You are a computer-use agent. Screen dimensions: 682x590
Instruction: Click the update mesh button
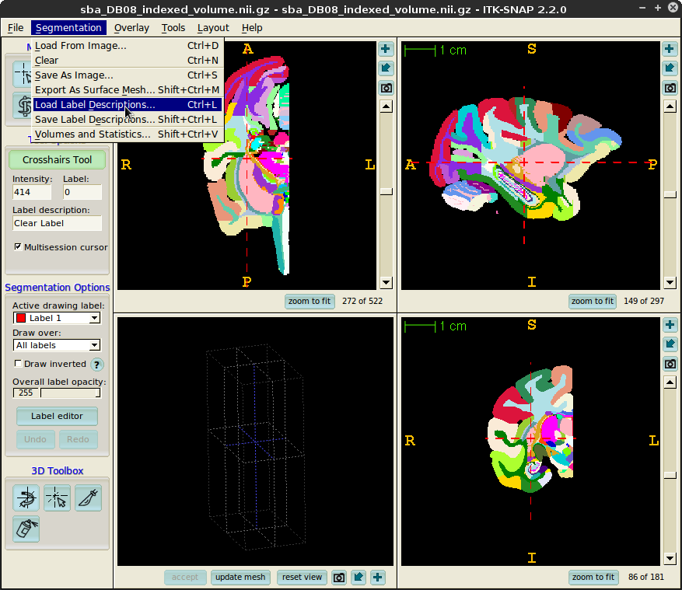click(241, 577)
